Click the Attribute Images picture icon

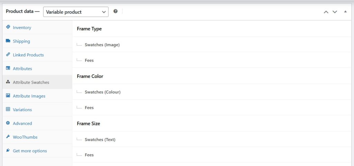(8, 96)
